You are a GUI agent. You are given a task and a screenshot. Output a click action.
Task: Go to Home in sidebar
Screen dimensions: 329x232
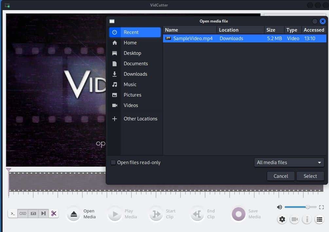point(135,43)
